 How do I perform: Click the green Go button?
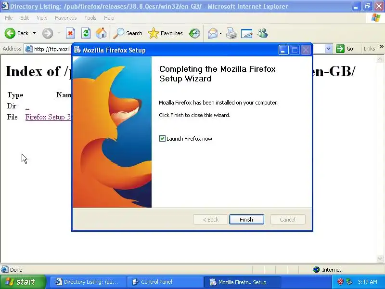coord(345,49)
